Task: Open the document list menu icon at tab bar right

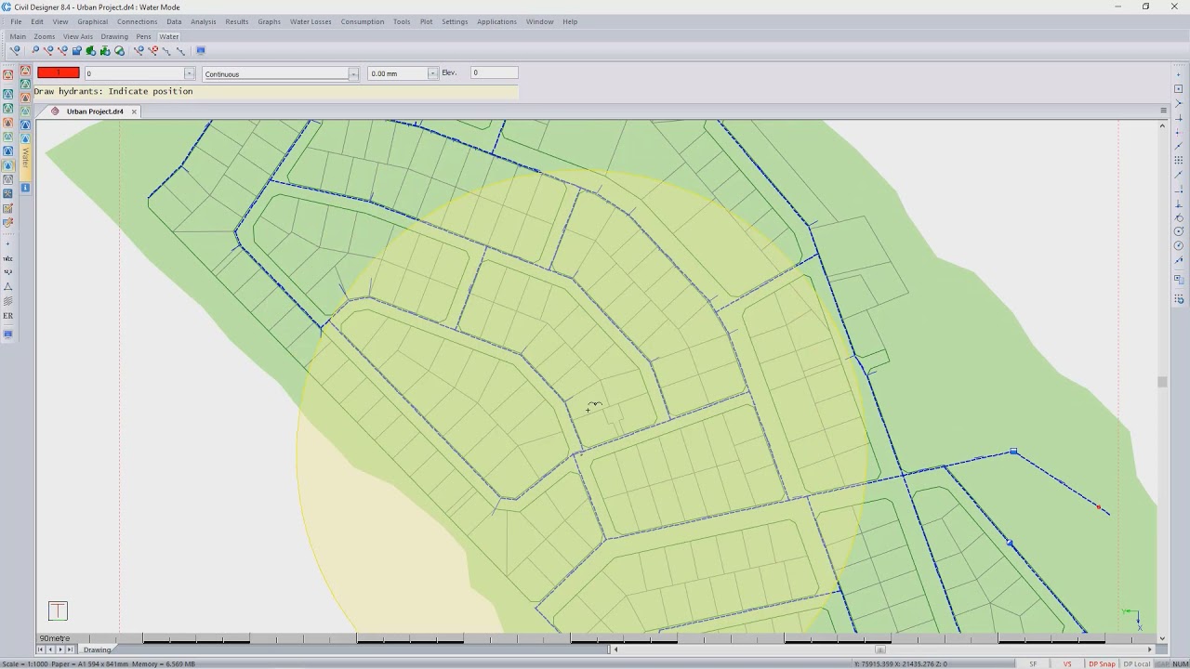Action: pyautogui.click(x=1163, y=111)
